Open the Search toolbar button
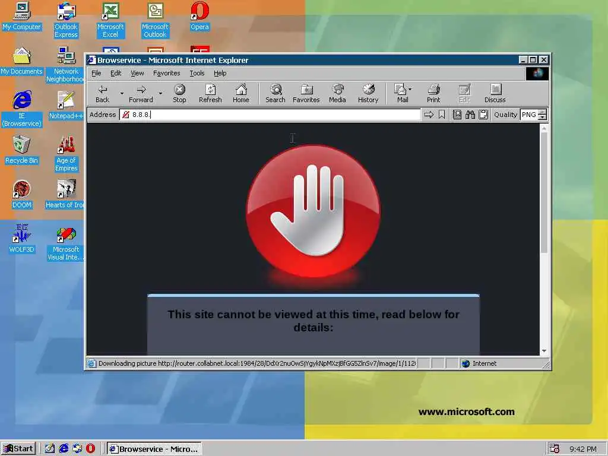Viewport: 608px width, 456px height. (x=275, y=93)
